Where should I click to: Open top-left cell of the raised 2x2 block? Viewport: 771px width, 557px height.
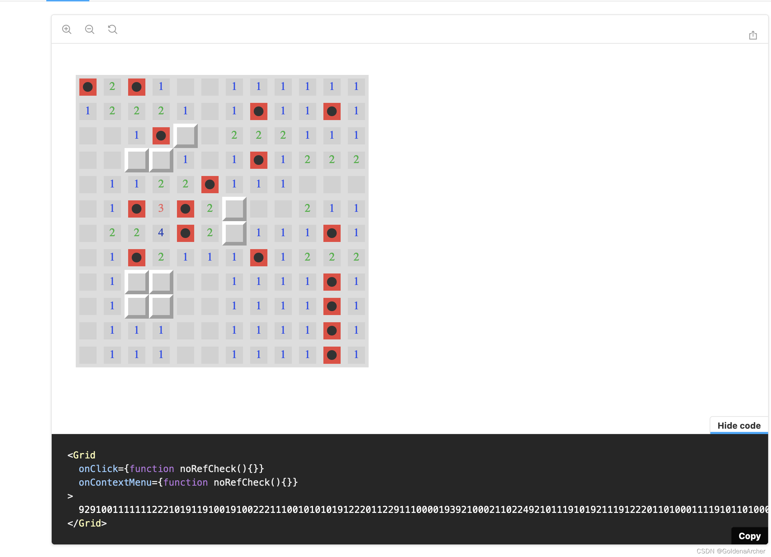[137, 282]
